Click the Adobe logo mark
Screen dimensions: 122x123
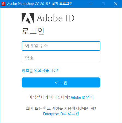click(x=28, y=18)
